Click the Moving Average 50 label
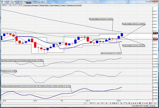Viewport: 159px width, 108px height. pos(134,24)
